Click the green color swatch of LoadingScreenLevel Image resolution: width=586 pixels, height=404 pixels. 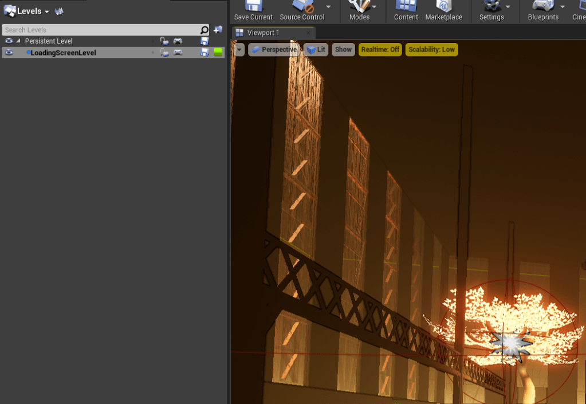(x=218, y=53)
